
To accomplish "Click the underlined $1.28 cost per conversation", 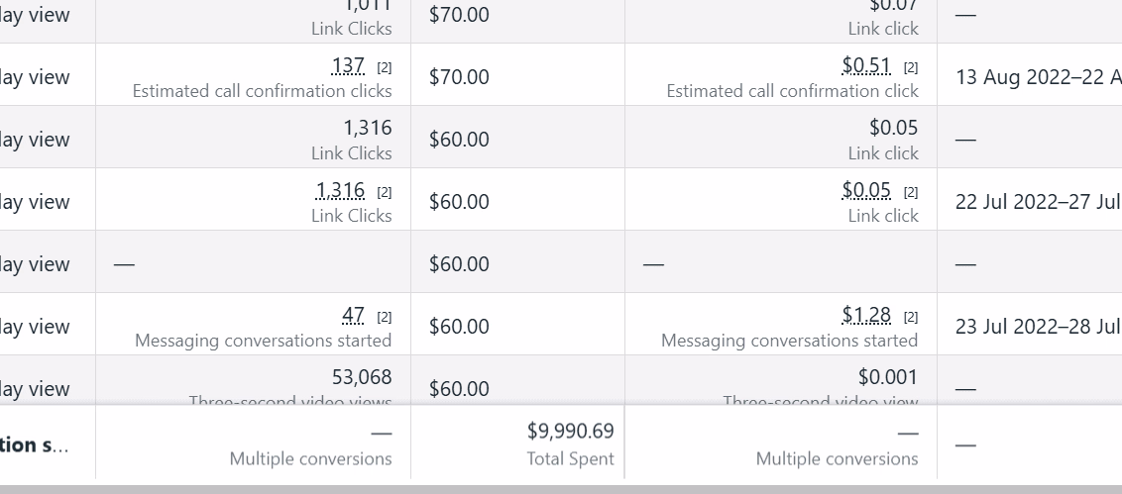I will click(865, 316).
